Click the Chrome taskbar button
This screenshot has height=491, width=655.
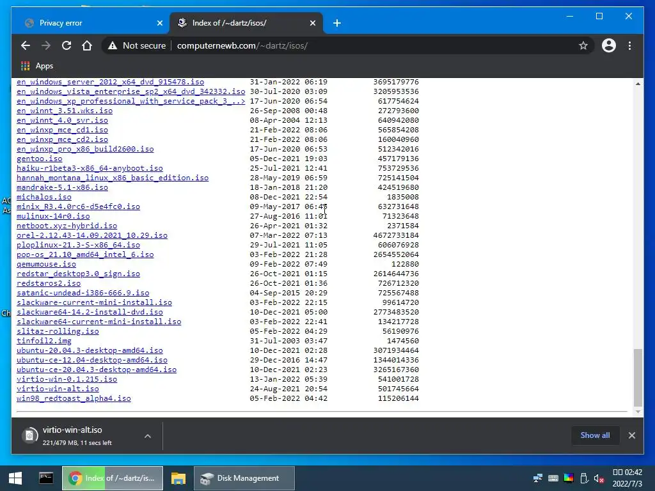point(113,478)
